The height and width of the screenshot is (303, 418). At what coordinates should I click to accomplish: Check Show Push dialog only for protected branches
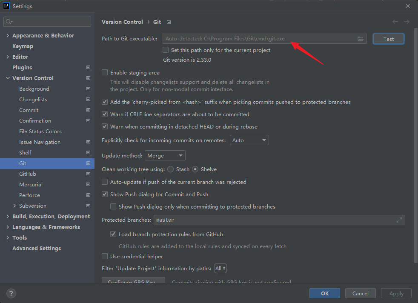click(x=113, y=206)
